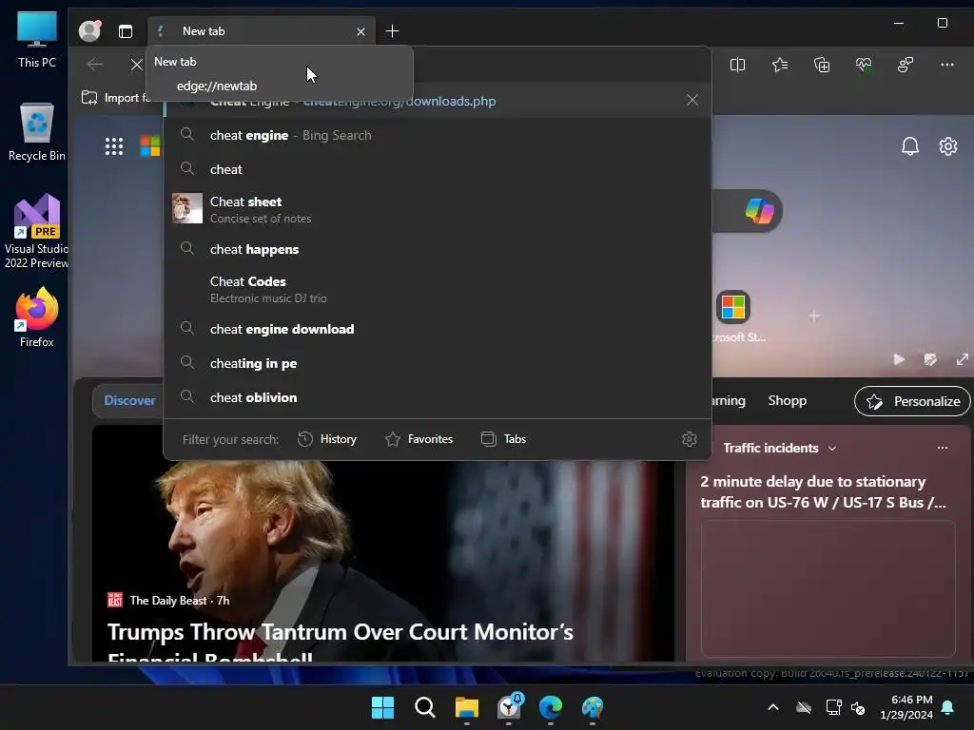Open the new tab page settings gear
The width and height of the screenshot is (974, 730).
(x=948, y=146)
